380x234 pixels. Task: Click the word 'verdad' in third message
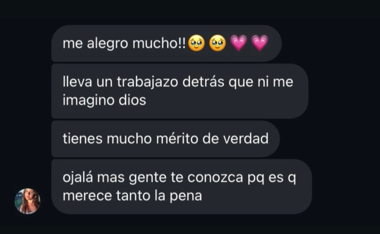click(x=246, y=139)
